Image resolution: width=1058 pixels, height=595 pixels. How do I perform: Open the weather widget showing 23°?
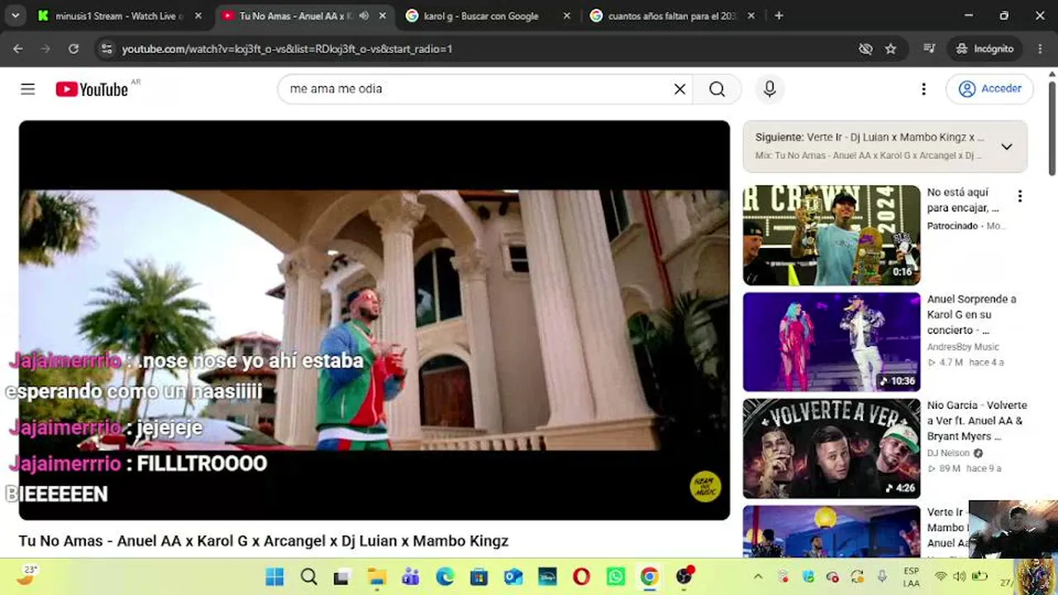(26, 574)
